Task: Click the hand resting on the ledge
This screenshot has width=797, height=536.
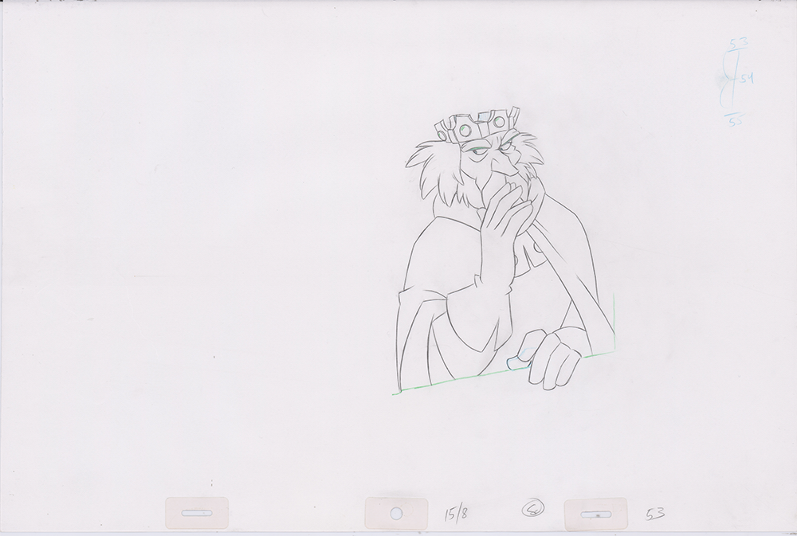Action: click(552, 358)
